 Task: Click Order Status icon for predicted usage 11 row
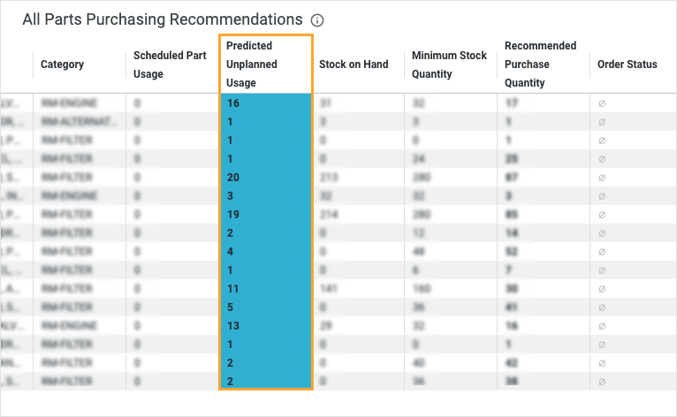click(x=602, y=289)
